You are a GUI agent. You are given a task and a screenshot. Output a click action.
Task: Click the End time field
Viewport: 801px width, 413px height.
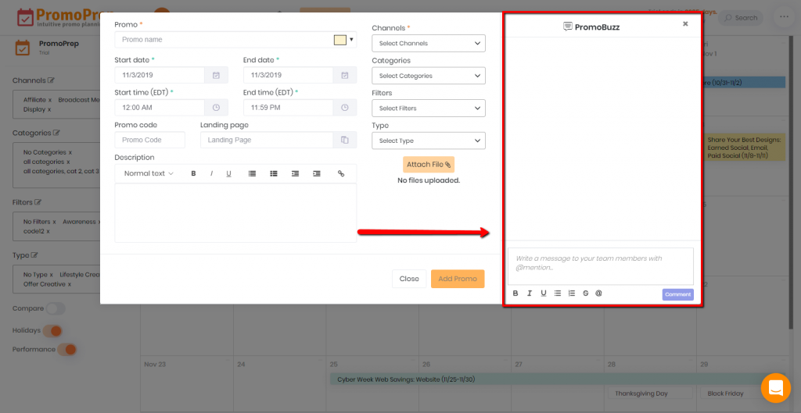click(x=288, y=108)
